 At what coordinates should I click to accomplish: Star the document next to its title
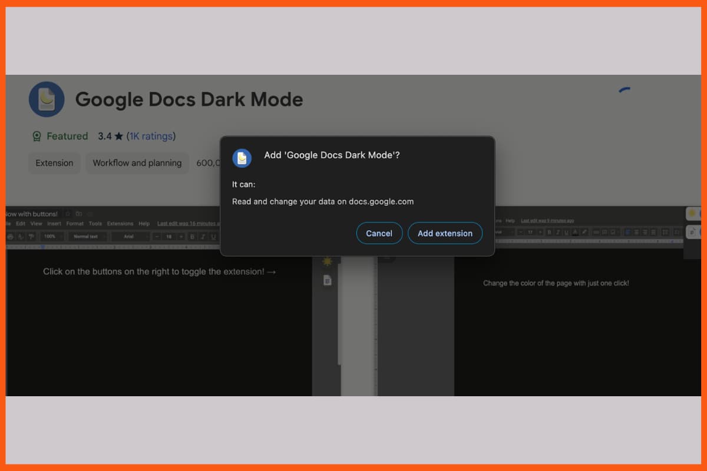tap(68, 214)
